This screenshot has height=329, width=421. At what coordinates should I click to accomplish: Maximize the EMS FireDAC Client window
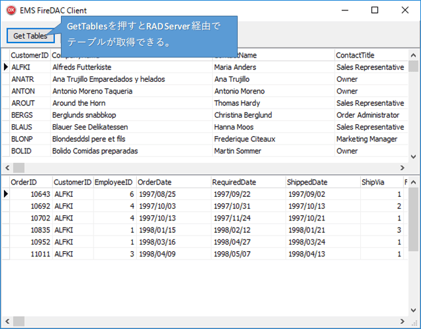point(375,10)
